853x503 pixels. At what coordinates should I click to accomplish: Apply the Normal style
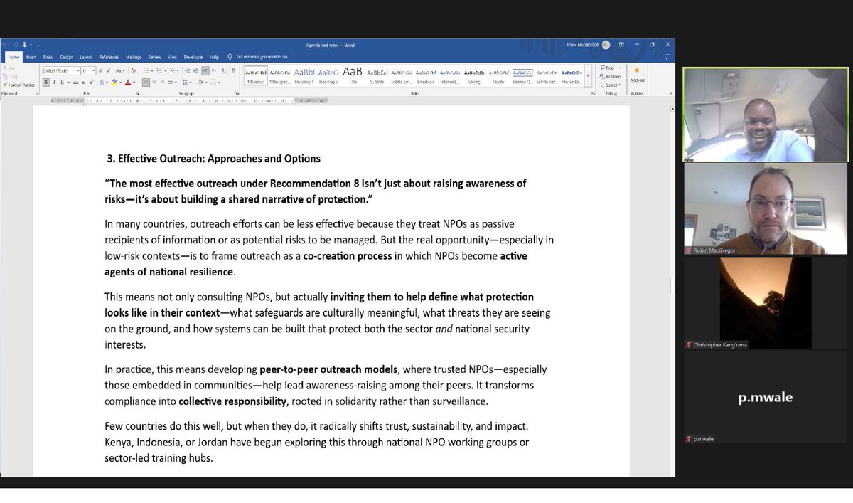pos(255,75)
